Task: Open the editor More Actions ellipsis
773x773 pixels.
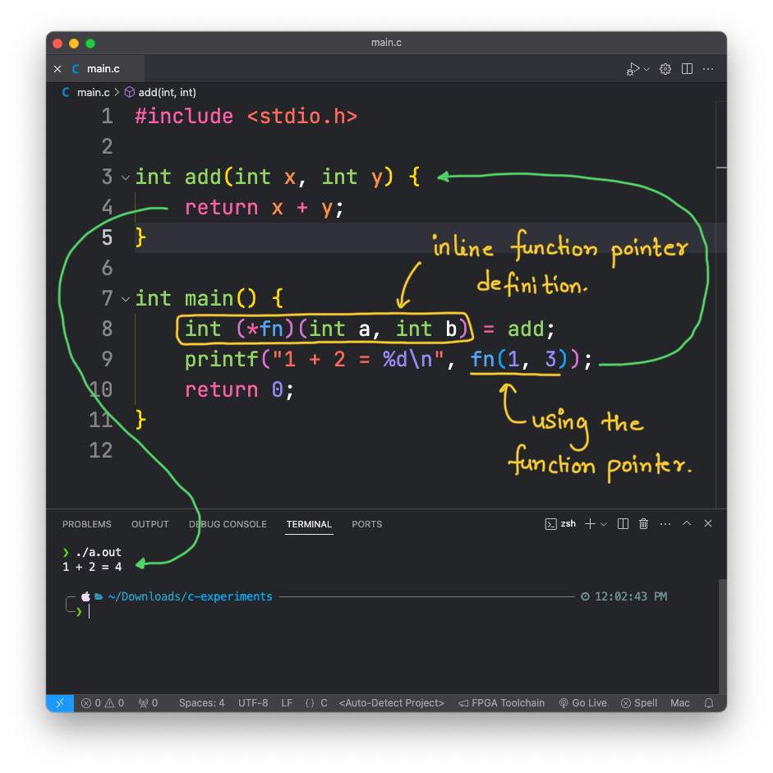Action: tap(708, 69)
